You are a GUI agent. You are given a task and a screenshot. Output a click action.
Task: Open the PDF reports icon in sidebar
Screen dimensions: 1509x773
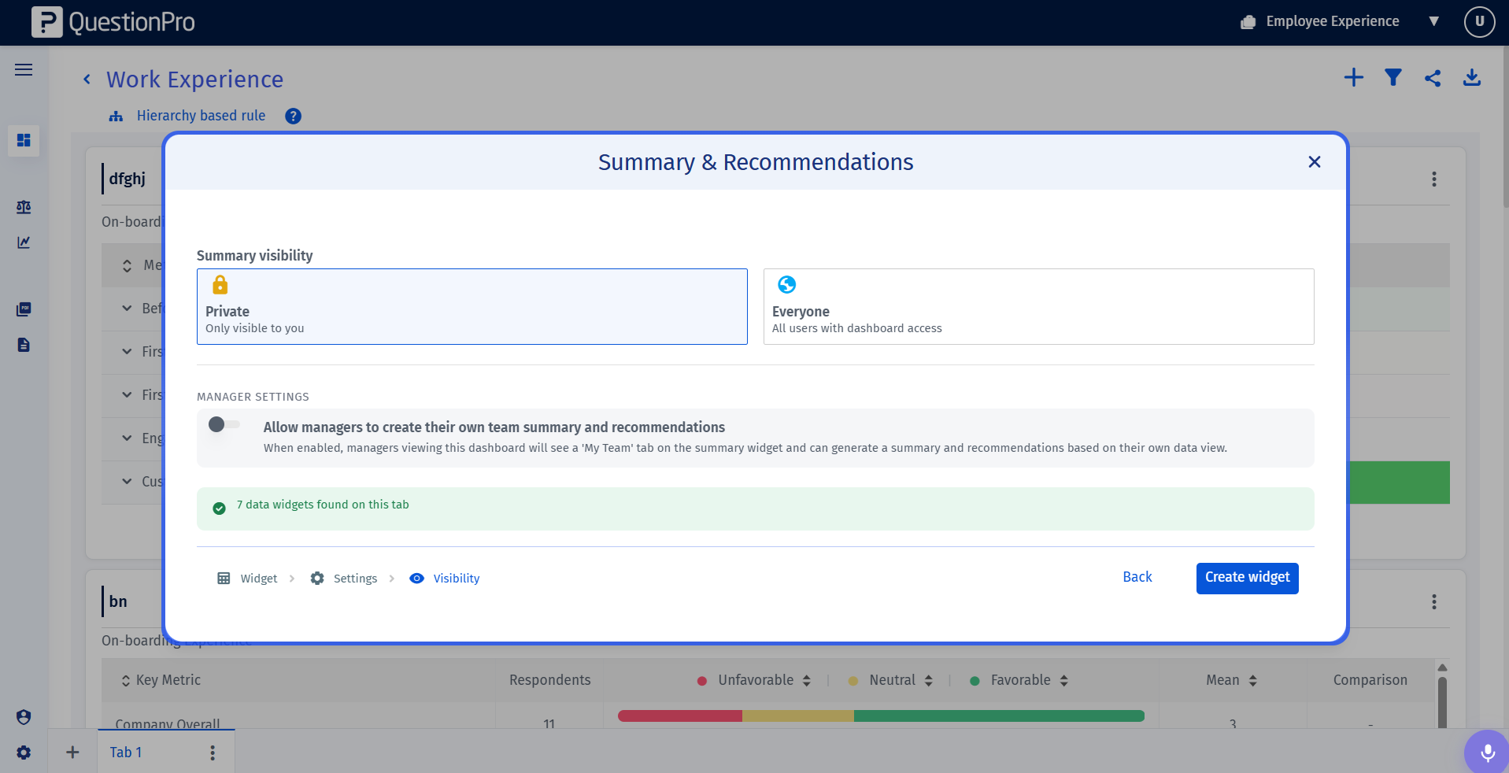[24, 309]
